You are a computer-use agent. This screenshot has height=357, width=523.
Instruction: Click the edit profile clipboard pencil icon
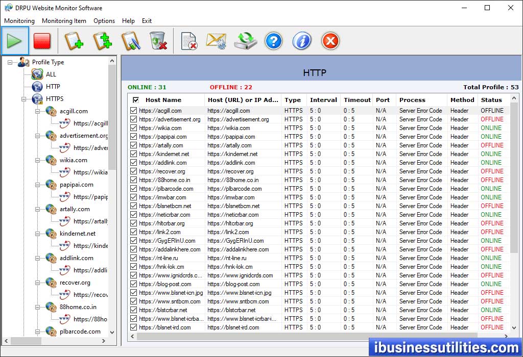tap(130, 41)
